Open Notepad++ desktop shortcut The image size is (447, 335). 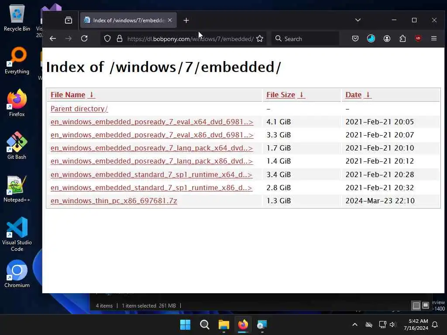17,188
